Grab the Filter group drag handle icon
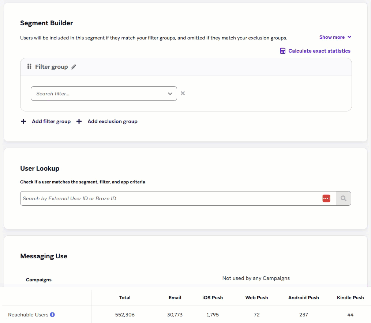The width and height of the screenshot is (371, 323). (29, 66)
